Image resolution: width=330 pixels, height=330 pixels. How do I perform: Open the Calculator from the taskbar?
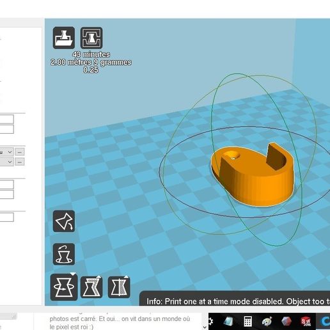coord(247,321)
